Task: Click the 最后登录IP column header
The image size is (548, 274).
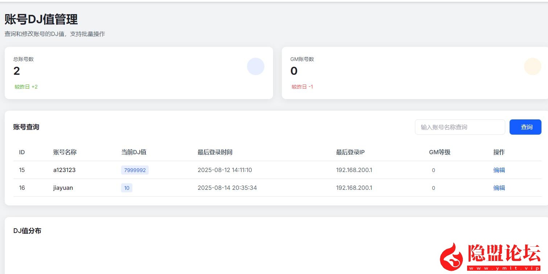Action: coord(350,152)
